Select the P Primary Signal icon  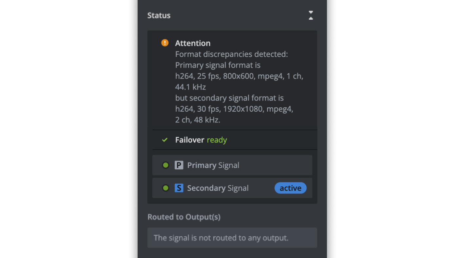(x=179, y=165)
